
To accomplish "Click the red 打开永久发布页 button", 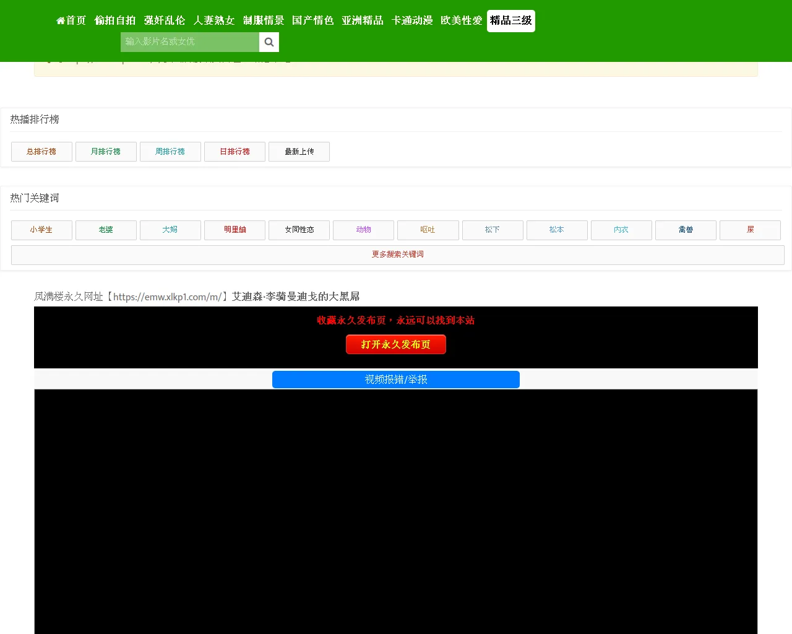I will coord(396,344).
